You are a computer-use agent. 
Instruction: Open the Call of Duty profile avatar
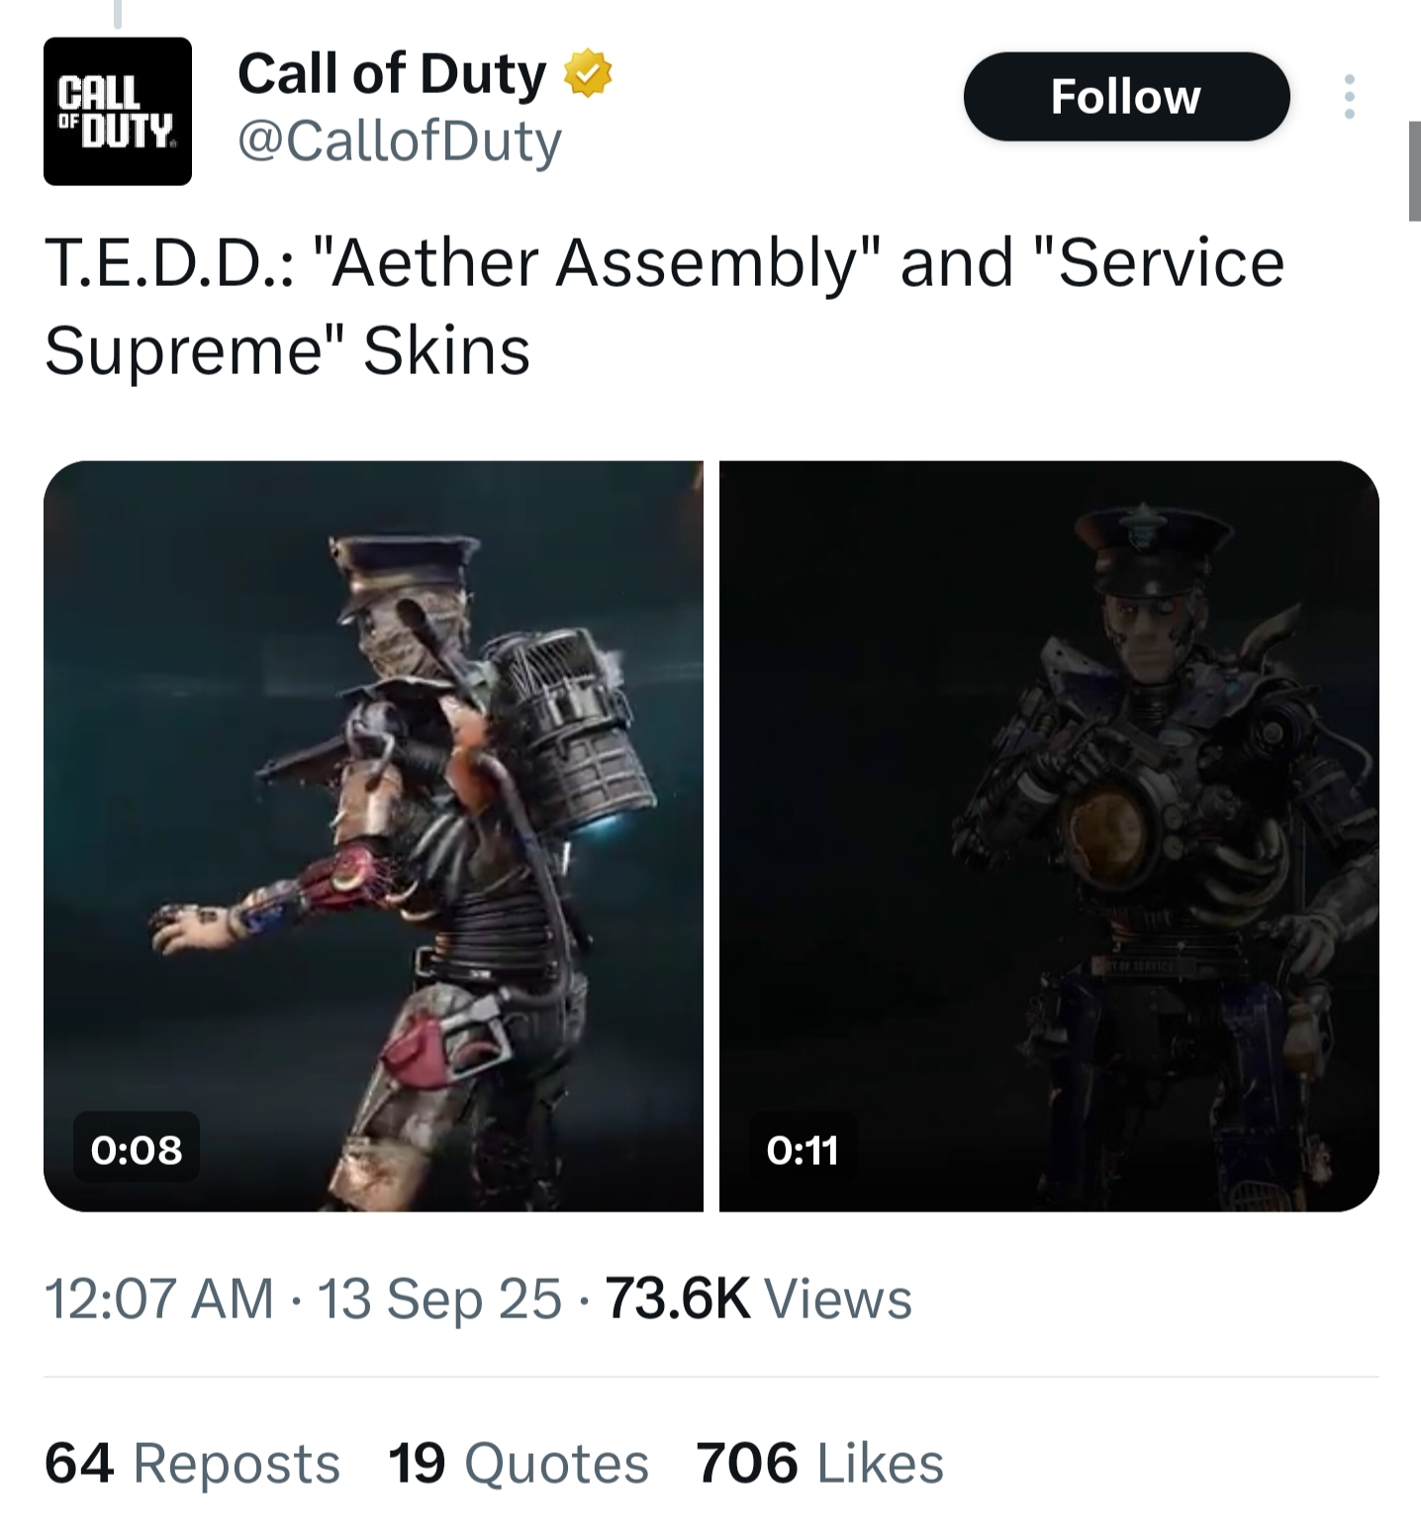tap(118, 111)
